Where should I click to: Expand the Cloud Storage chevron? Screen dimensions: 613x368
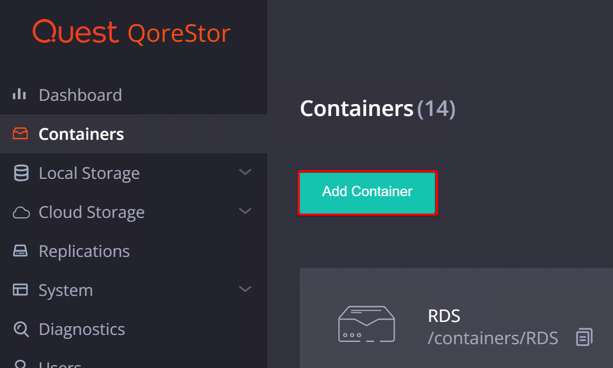[245, 211]
